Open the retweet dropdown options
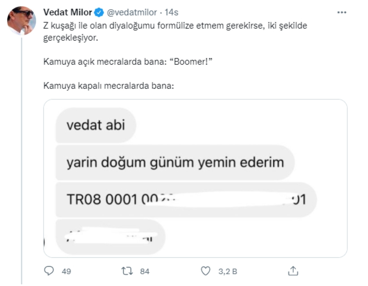The width and height of the screenshot is (368, 286). [127, 271]
